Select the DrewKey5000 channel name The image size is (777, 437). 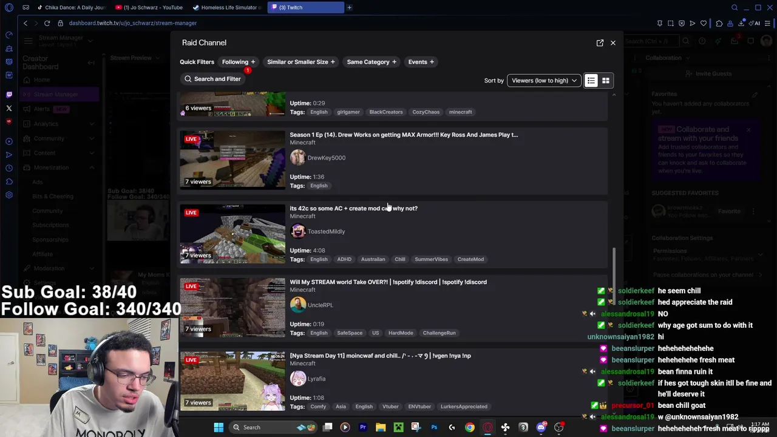326,158
